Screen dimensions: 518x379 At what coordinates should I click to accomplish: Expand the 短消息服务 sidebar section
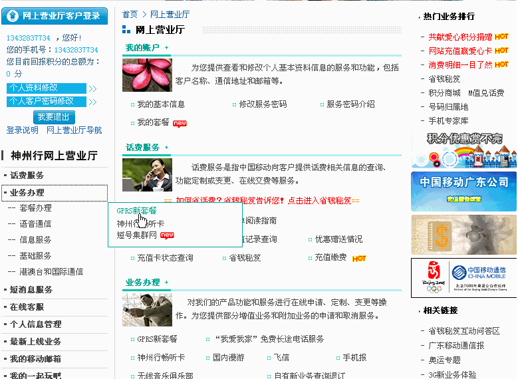31,290
